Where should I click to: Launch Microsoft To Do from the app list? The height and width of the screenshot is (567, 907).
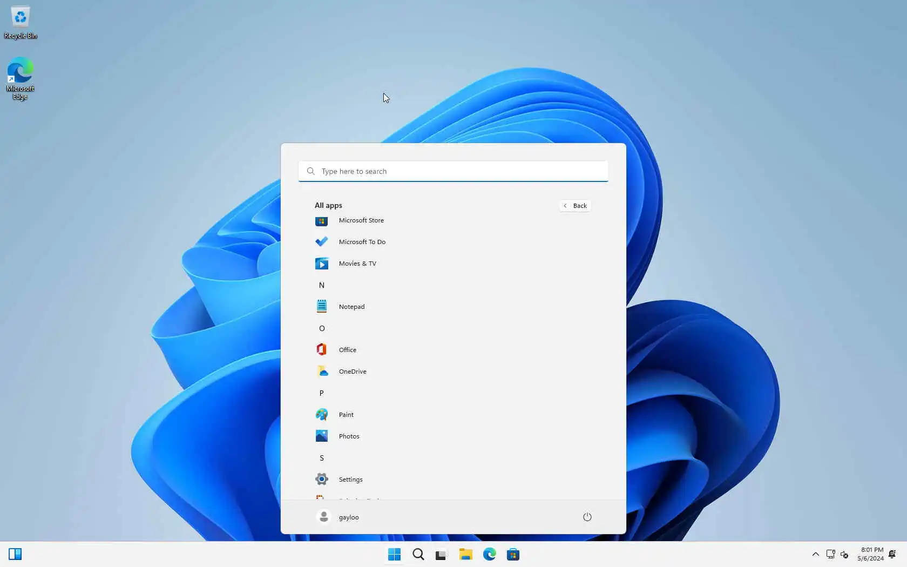click(x=452, y=242)
